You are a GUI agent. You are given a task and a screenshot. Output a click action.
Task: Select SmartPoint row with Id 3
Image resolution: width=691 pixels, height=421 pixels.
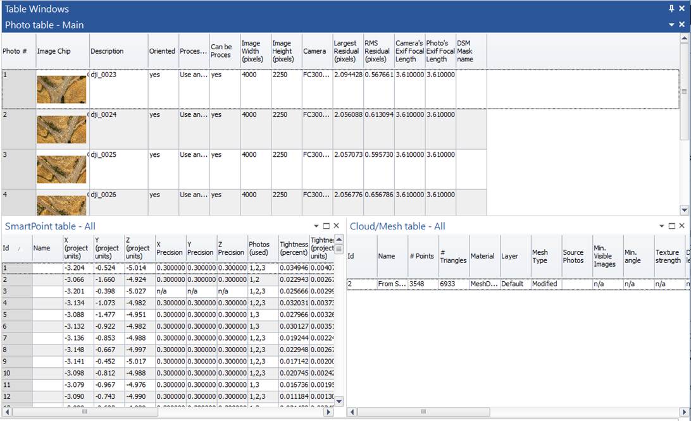point(16,291)
